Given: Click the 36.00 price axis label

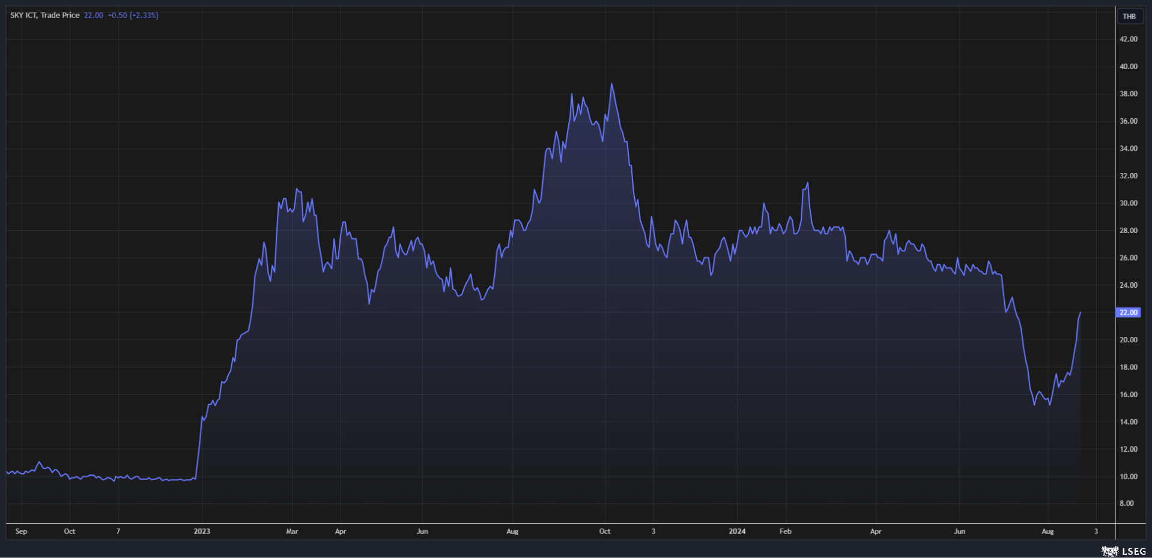Looking at the screenshot, I should coord(1129,121).
